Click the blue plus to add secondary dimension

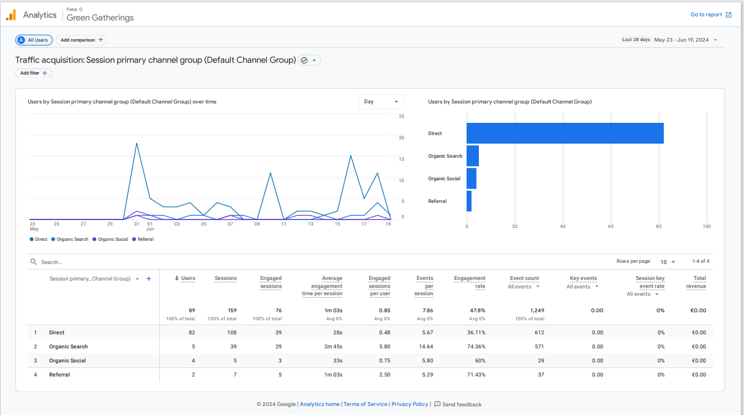point(149,279)
